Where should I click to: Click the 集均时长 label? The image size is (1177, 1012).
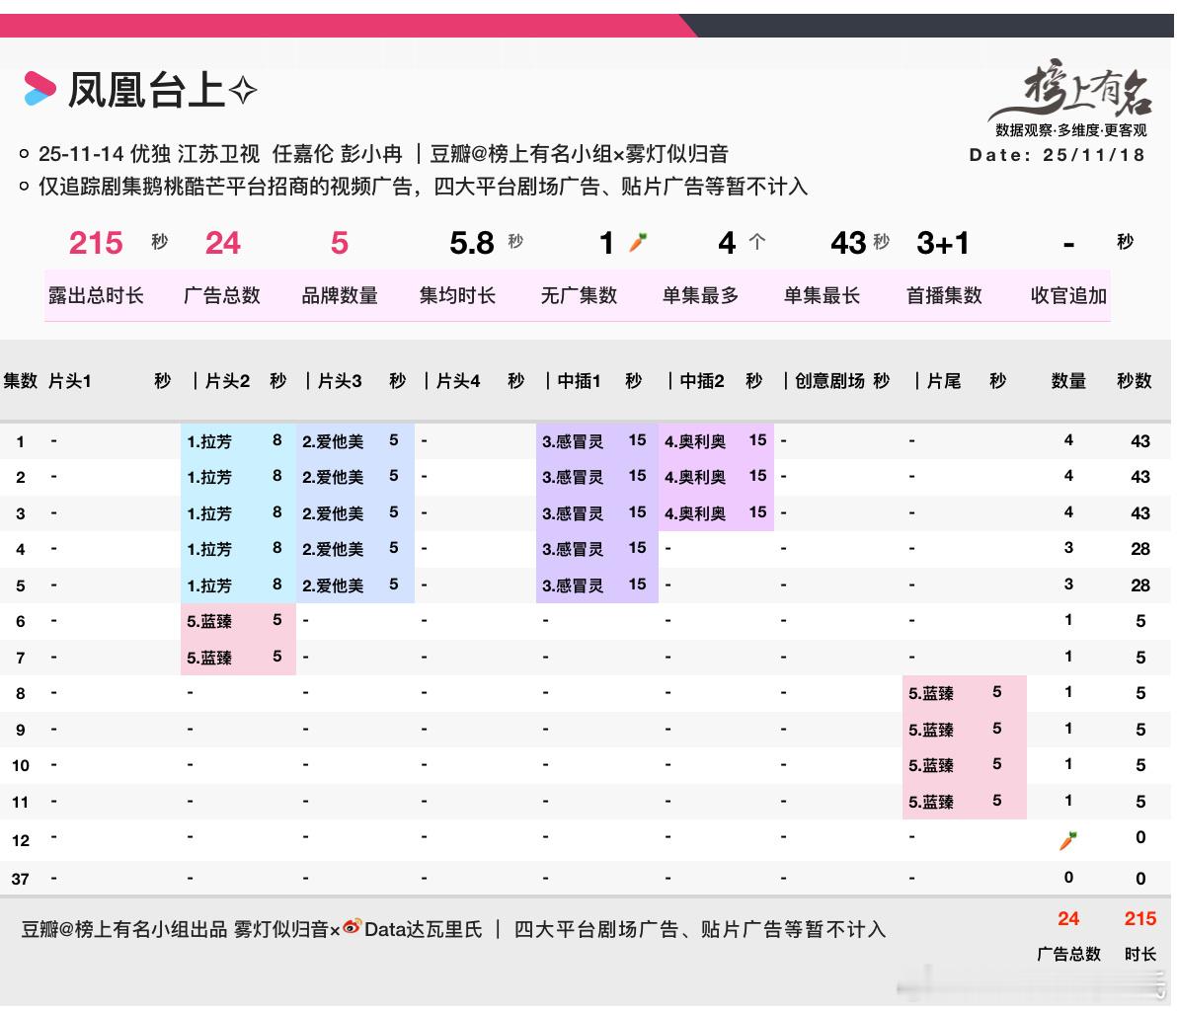coord(457,295)
